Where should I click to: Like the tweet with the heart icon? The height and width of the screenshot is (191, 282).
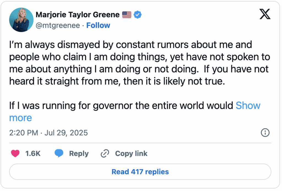click(15, 154)
